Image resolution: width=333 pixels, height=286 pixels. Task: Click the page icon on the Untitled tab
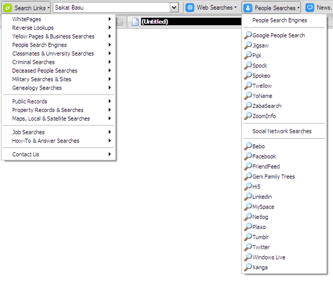tap(135, 22)
